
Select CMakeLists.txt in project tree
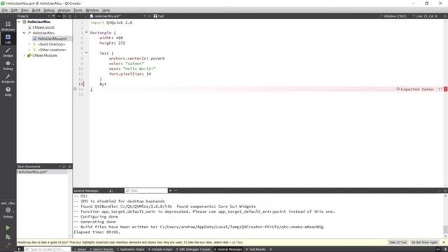(x=43, y=27)
